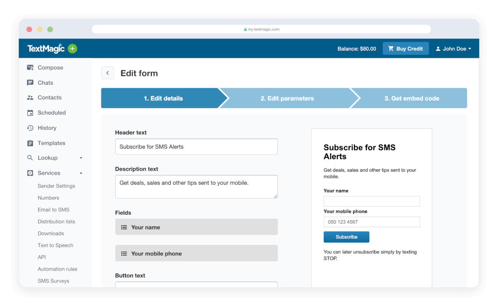Viewport: 498px width, 307px height.
Task: Click the Button text input field
Action: (196, 285)
